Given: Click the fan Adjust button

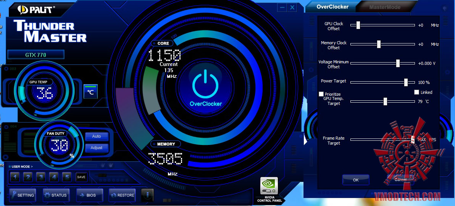Looking at the screenshot, I should click(97, 148).
